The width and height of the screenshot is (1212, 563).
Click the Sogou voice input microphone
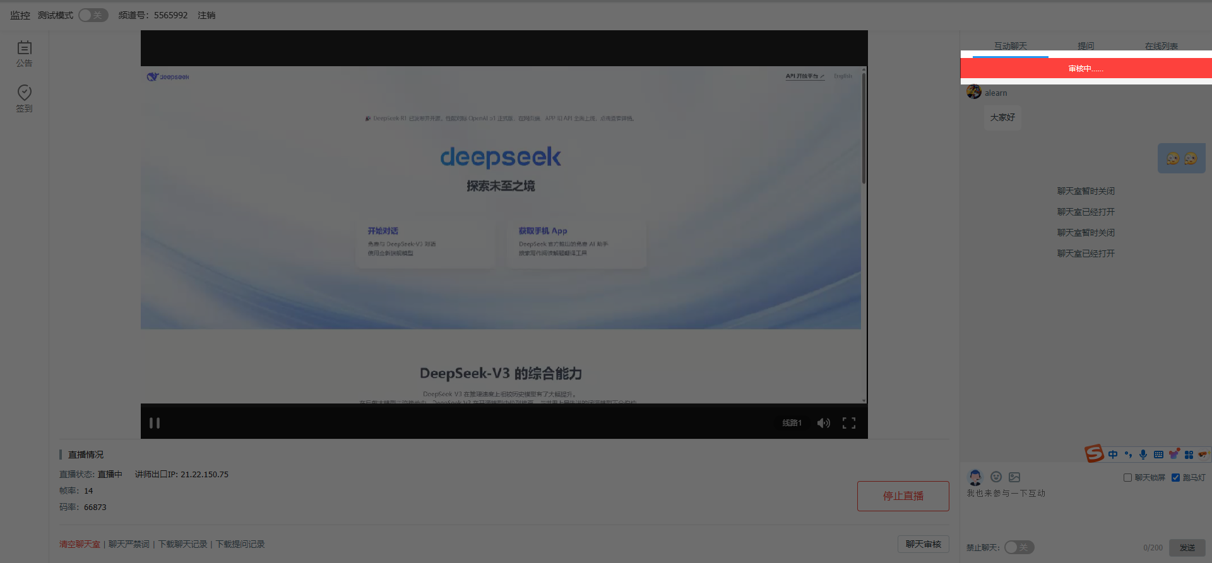click(x=1143, y=455)
